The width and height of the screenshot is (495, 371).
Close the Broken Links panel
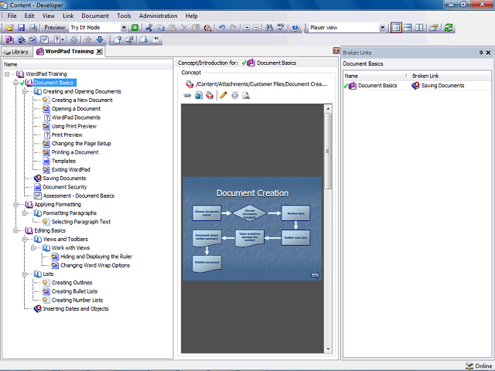pos(488,53)
